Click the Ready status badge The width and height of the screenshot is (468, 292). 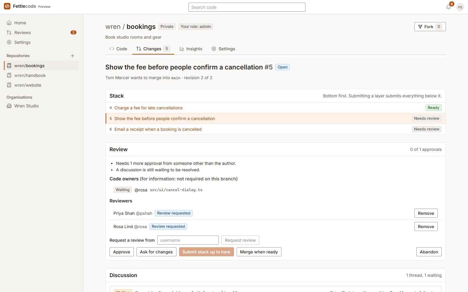(433, 108)
